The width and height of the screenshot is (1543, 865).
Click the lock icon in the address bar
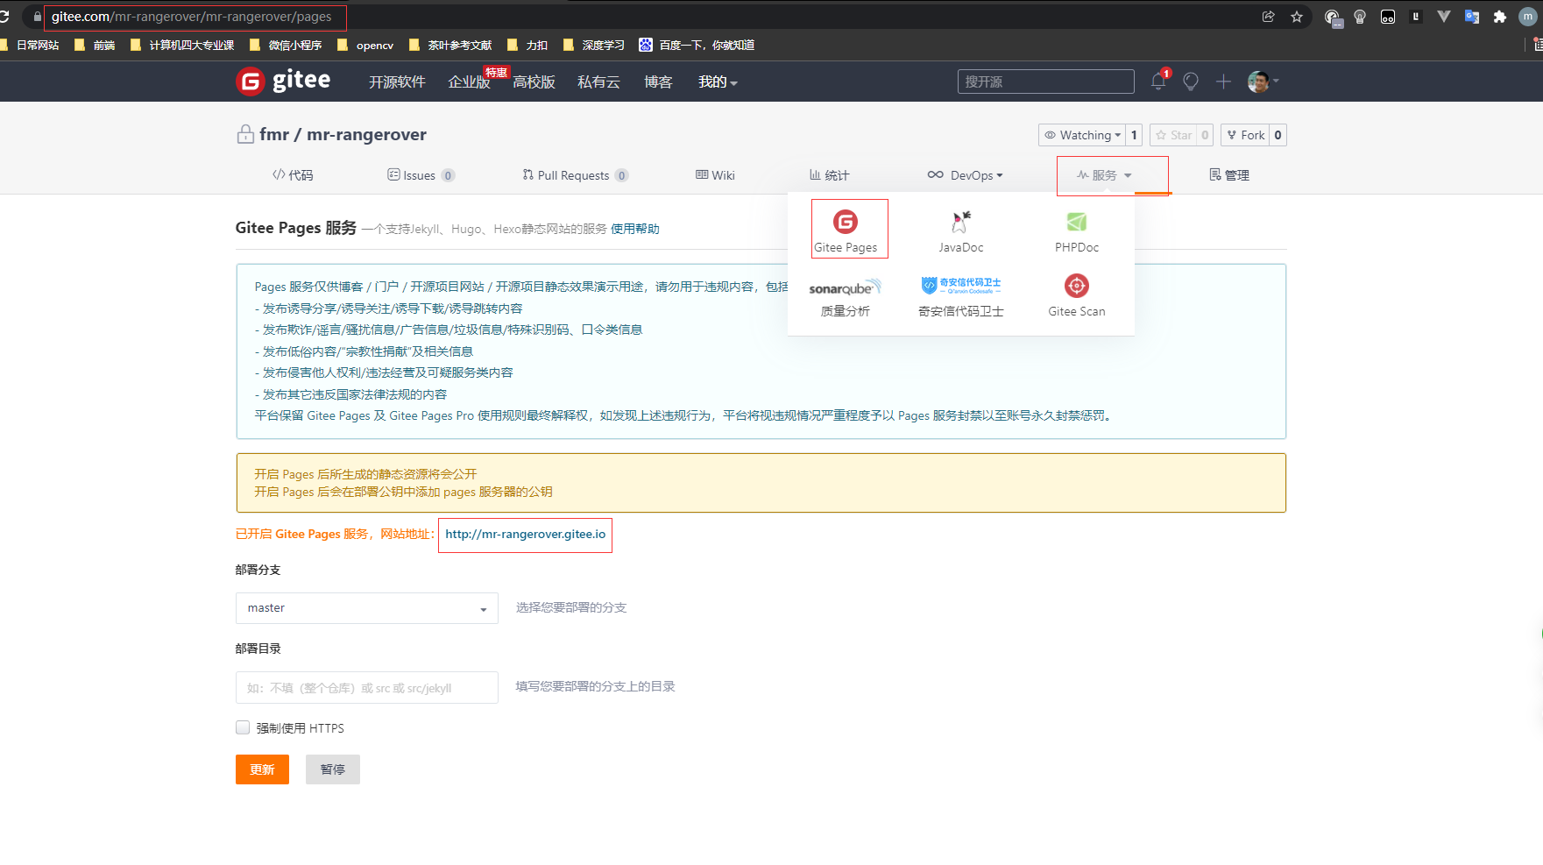coord(38,17)
